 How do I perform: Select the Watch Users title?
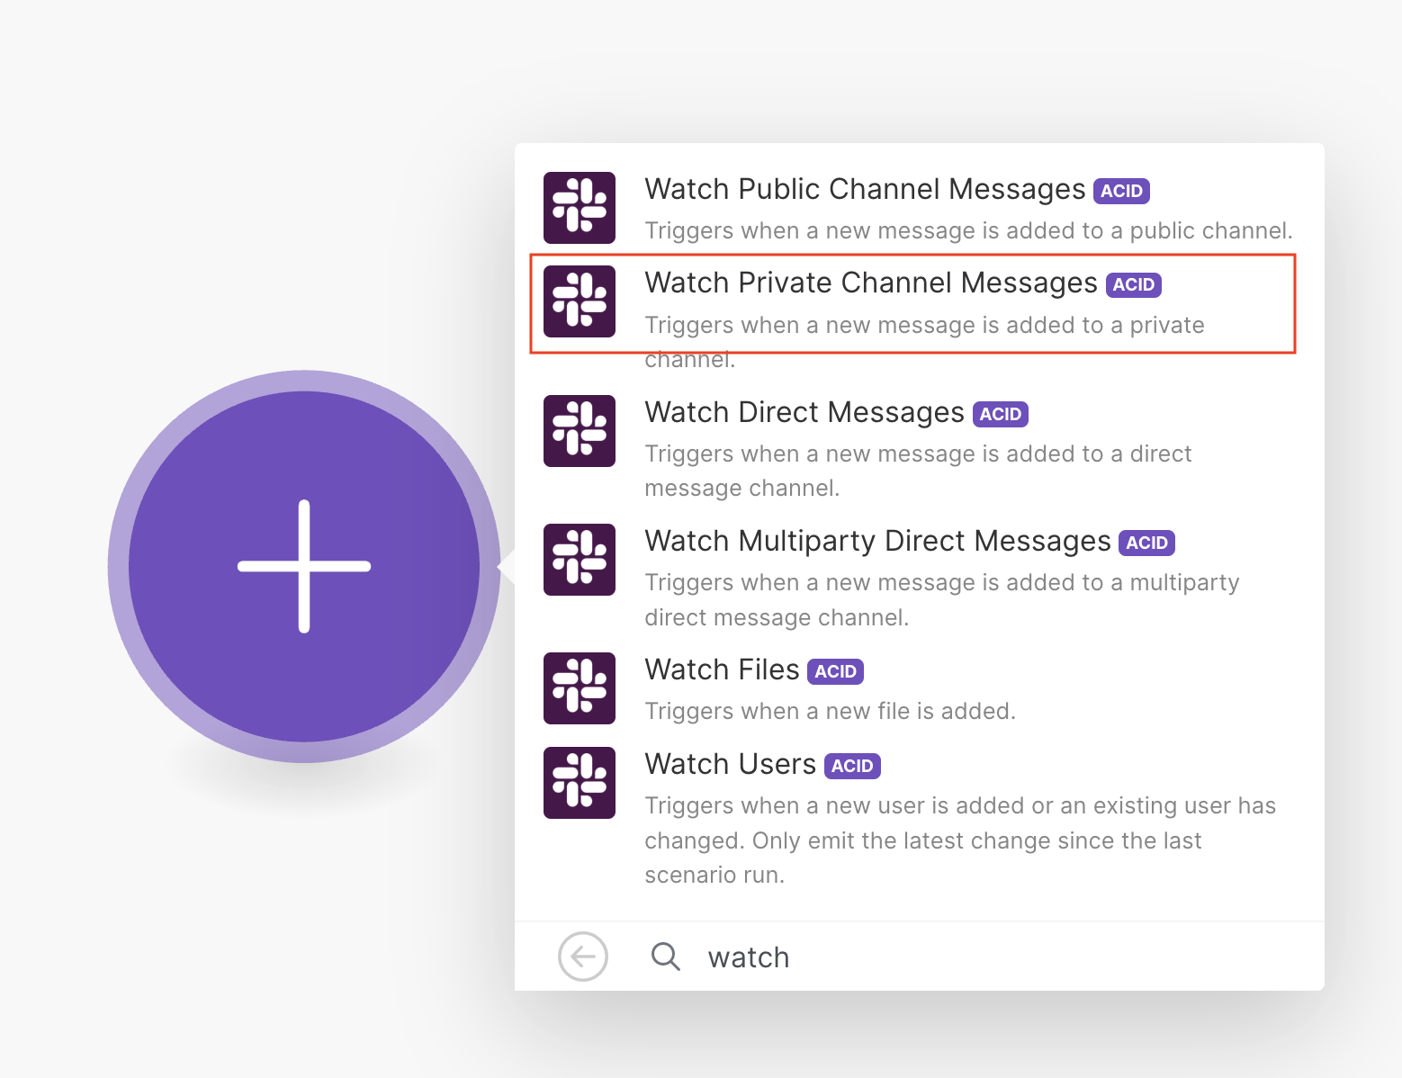[x=730, y=765]
